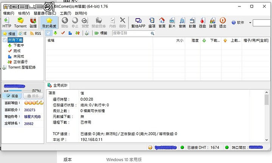Image resolution: width=272 pixels, height=163 pixels.
Task: Open the 說明(H) menu
Action: 81,13
